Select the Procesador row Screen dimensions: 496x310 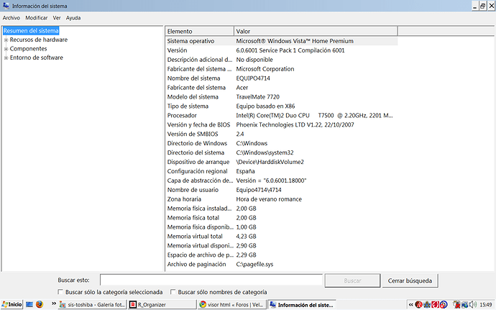282,115
